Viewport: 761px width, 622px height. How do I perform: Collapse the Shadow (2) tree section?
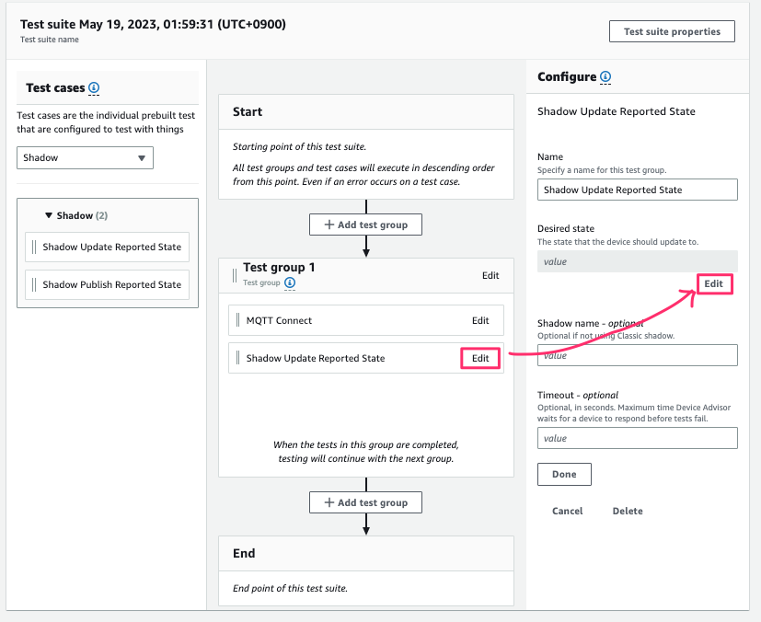(48, 215)
